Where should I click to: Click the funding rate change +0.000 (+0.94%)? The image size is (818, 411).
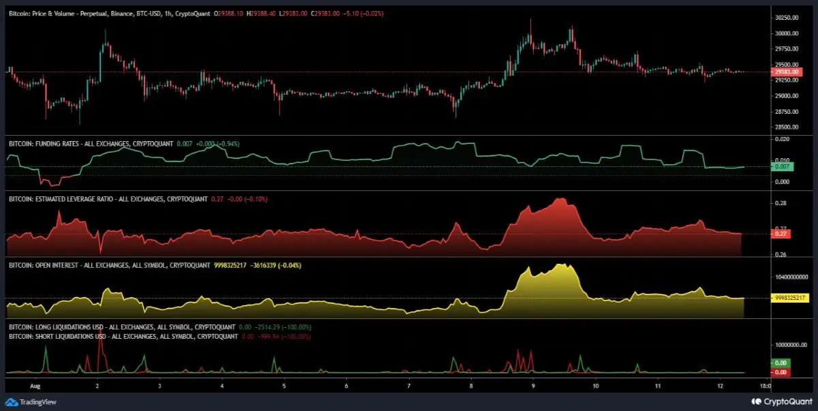coord(217,144)
